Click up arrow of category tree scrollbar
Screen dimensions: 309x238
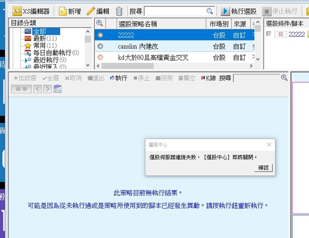point(88,31)
